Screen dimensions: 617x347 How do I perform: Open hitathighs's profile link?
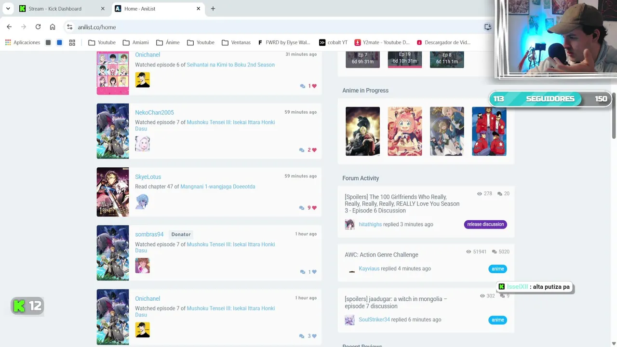pyautogui.click(x=370, y=224)
